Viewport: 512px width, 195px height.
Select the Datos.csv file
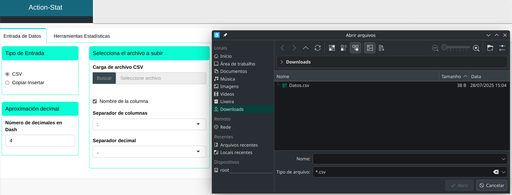[299, 85]
